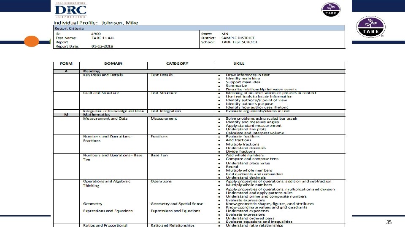
Task: Click the SKILL column header
Action: (239, 63)
